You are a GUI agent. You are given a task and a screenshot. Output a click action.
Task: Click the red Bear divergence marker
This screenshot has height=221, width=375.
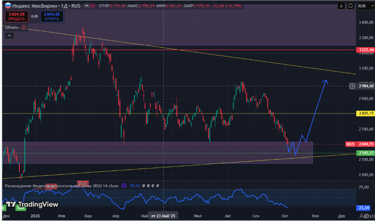click(x=82, y=183)
